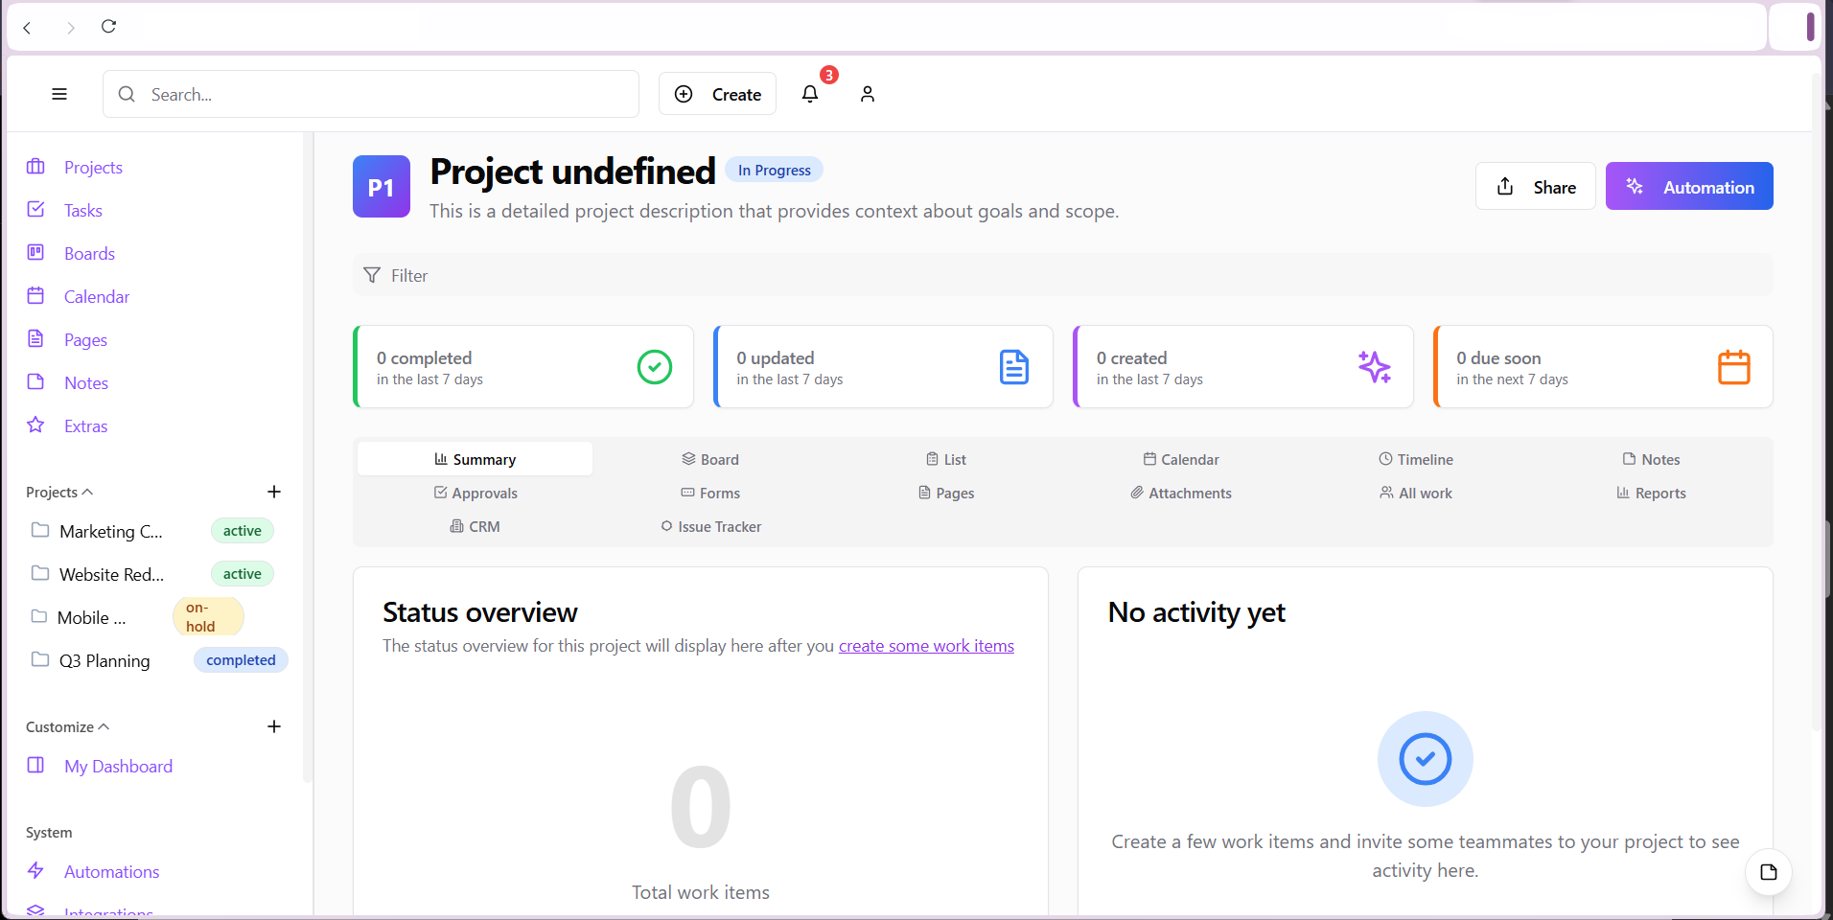Screen dimensions: 1833x920
Task: Select the Extras star icon
Action: [35, 425]
